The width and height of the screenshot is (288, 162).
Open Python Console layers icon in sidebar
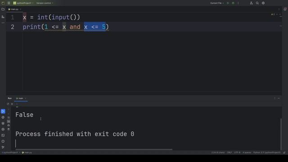coord(3,123)
